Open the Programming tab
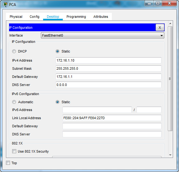The image size is (179, 172). [76, 17]
